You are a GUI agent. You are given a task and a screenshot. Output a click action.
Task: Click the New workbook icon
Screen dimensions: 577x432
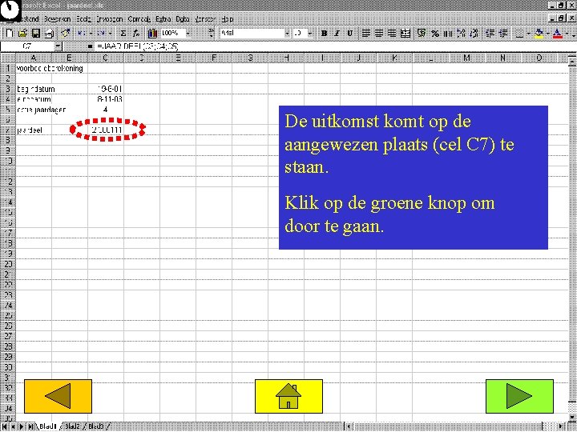pos(10,34)
